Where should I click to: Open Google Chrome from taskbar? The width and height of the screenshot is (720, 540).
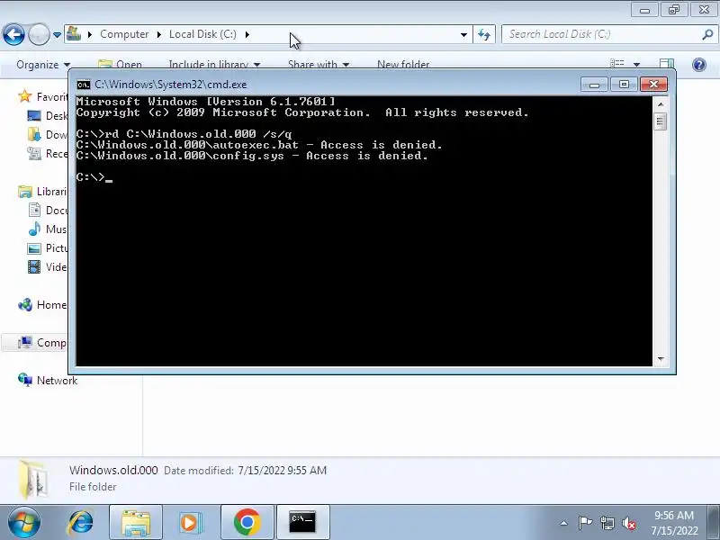coord(247,523)
